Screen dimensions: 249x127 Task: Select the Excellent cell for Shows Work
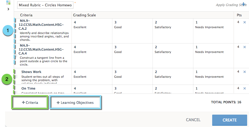tap(92, 74)
